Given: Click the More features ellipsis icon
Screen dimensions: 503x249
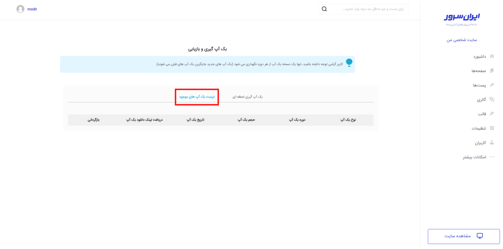Looking at the screenshot, I should (492, 157).
